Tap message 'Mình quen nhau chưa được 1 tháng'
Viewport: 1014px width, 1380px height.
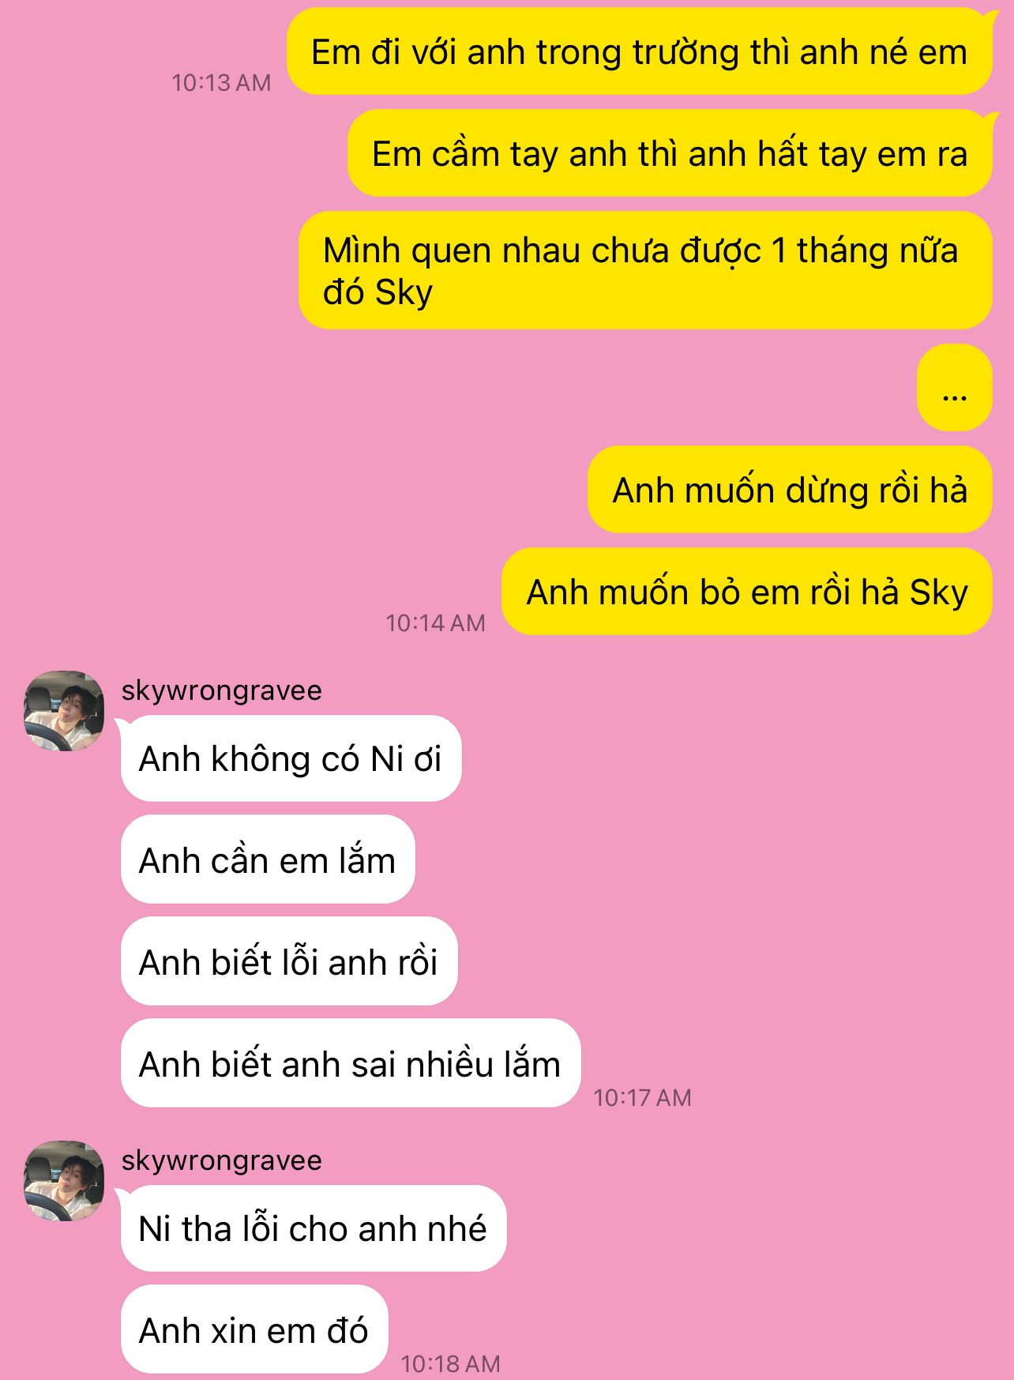tap(645, 270)
